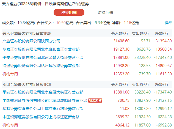The image size is (174, 129).
Task: Click 机构专用 in the buy top-5 list
Action: click(x=10, y=74)
